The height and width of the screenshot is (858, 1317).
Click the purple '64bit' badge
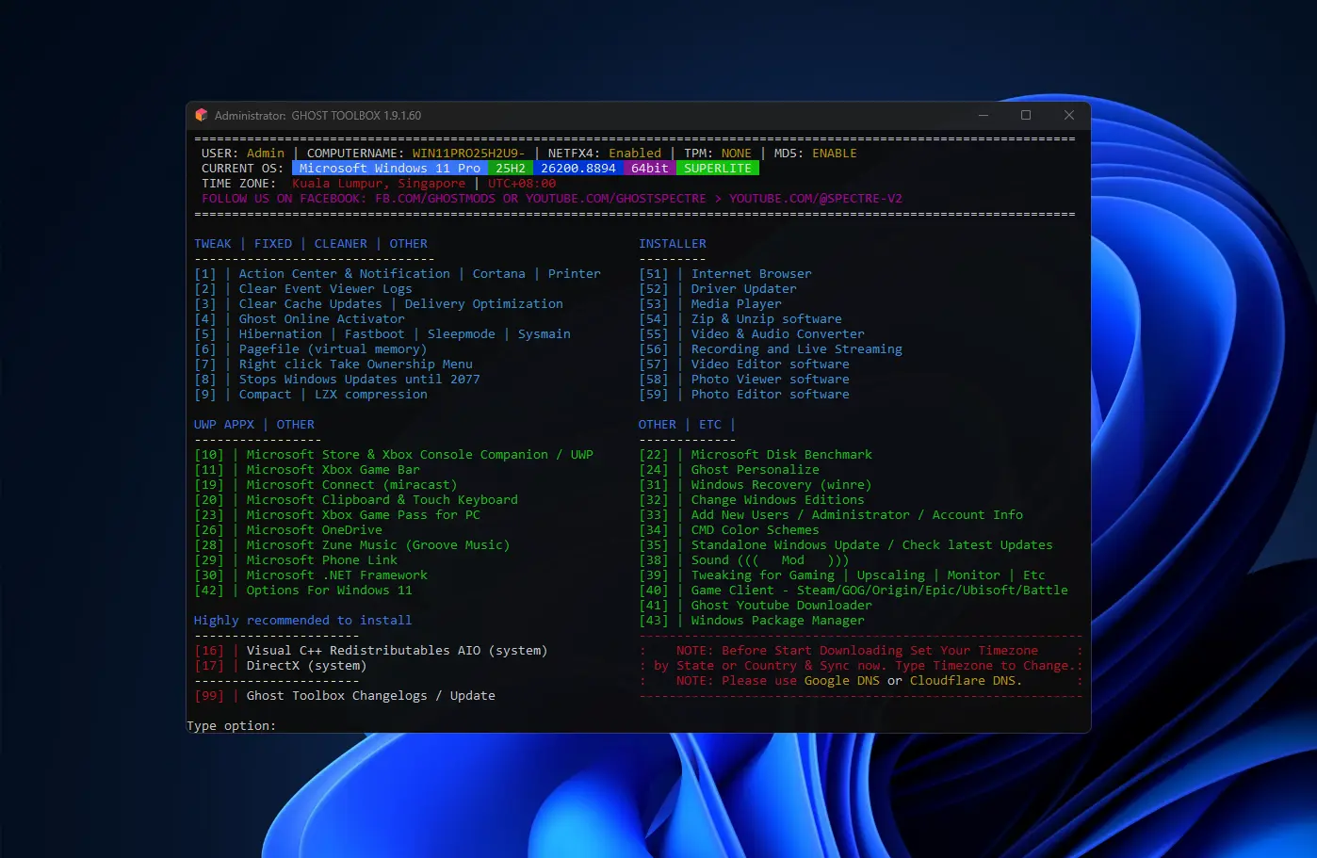650,169
